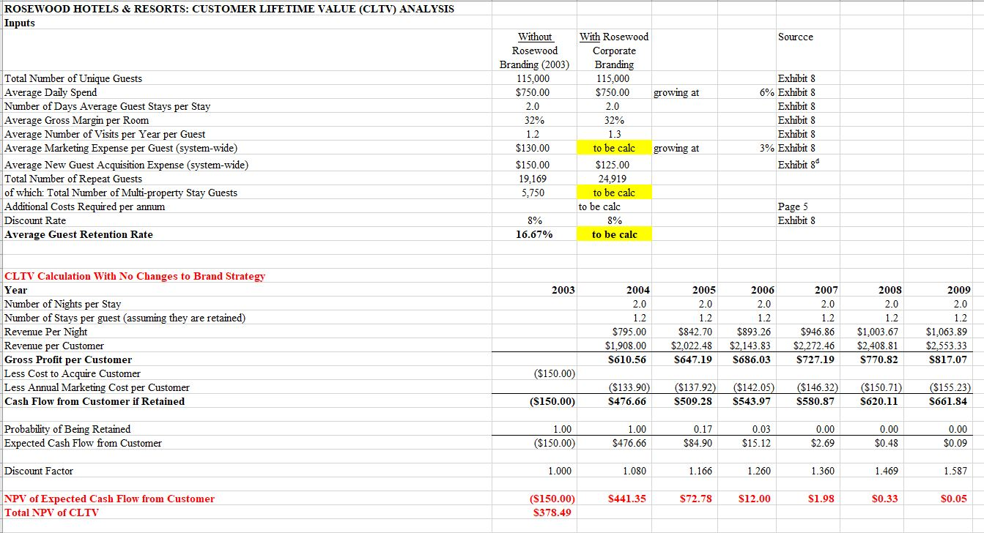Click the 'Inputs' heading cell

pos(20,23)
